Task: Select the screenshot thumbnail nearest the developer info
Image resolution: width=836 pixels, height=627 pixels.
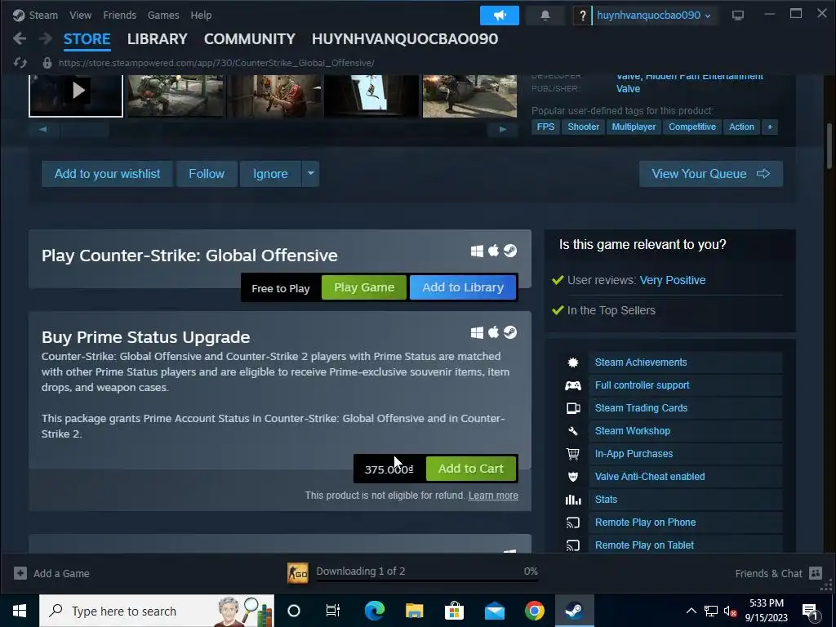Action: 469,96
